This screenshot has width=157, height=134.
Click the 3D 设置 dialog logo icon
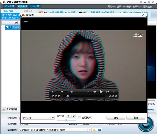click(x=24, y=15)
